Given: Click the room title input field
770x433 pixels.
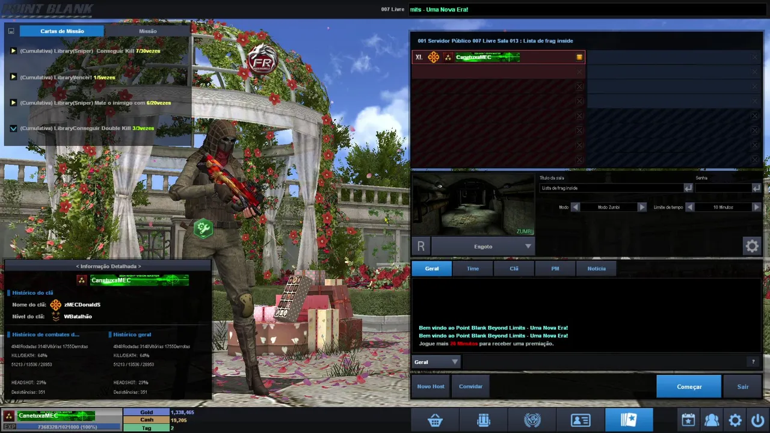Looking at the screenshot, I should [x=611, y=188].
